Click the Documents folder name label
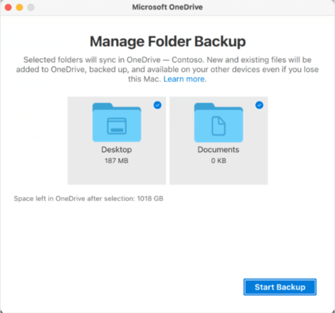Viewport: 335px width, 313px height. [218, 150]
